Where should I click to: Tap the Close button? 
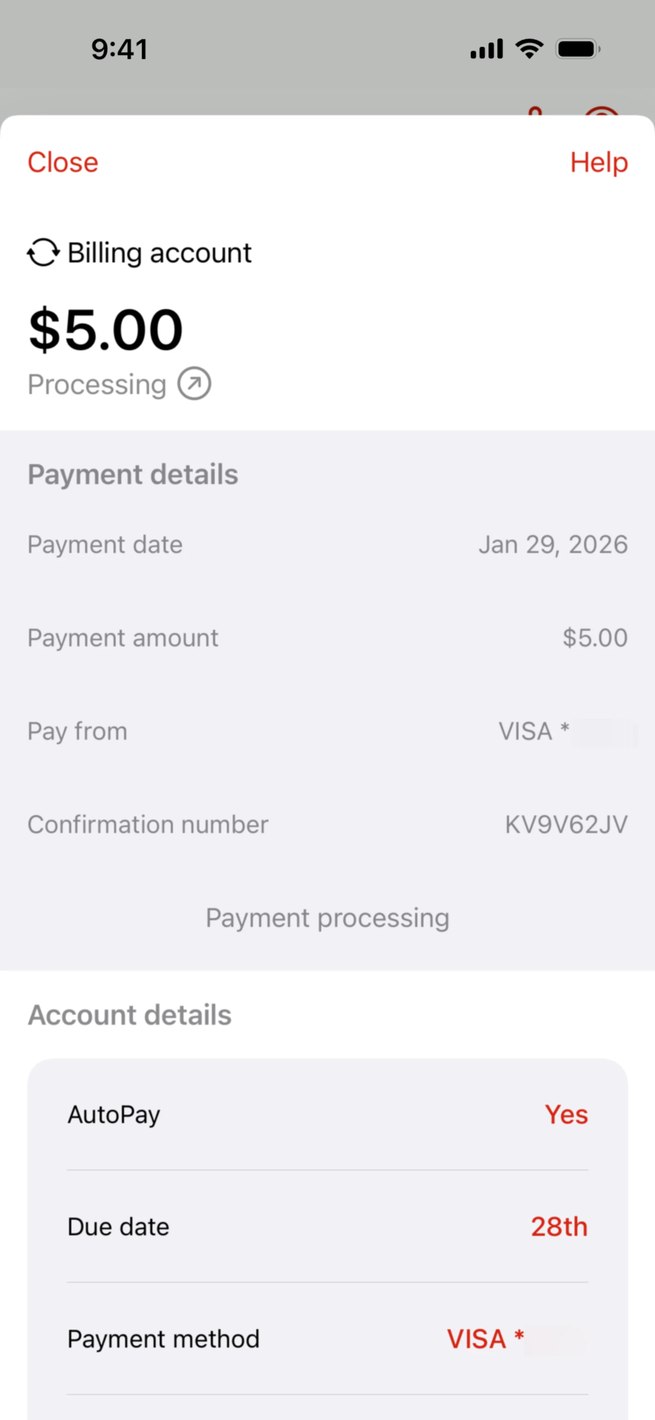[x=63, y=163]
